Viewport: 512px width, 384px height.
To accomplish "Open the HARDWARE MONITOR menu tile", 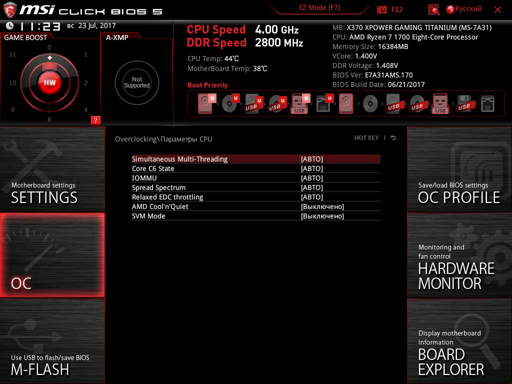I will tap(459, 255).
